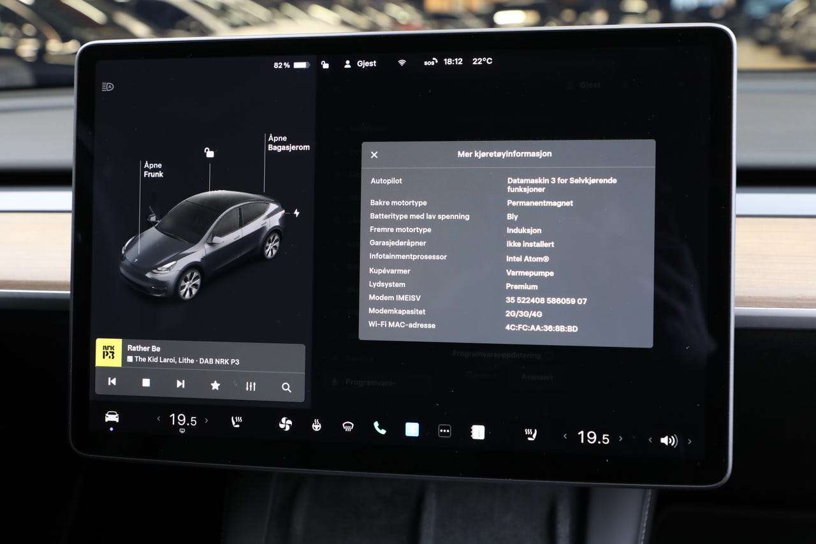Select the Intel Atom value

pyautogui.click(x=527, y=259)
